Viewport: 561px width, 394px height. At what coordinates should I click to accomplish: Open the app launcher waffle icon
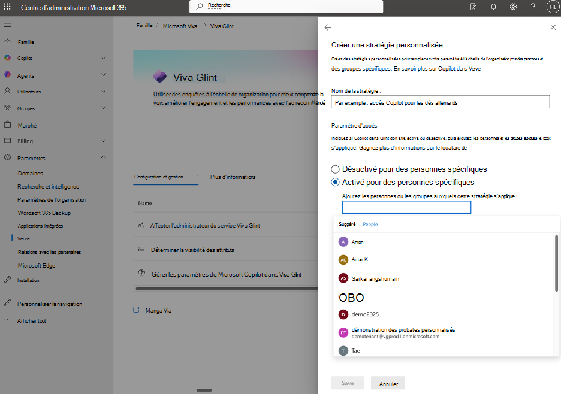[x=7, y=7]
